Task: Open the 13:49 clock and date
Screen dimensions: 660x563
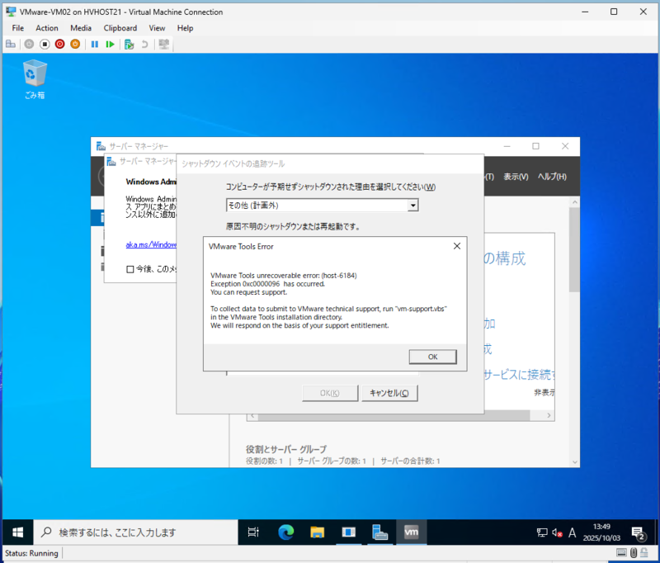Action: click(601, 532)
